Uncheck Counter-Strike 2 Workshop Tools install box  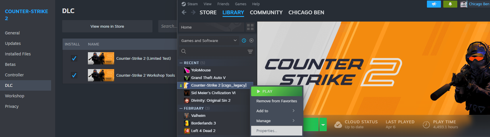click(74, 75)
